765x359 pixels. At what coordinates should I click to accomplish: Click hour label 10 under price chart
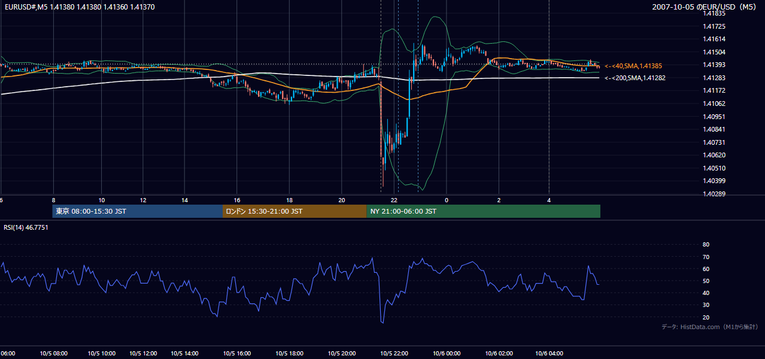pos(102,200)
